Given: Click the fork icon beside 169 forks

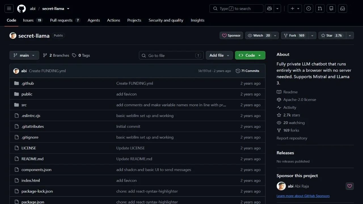Looking at the screenshot, I should 279,130.
